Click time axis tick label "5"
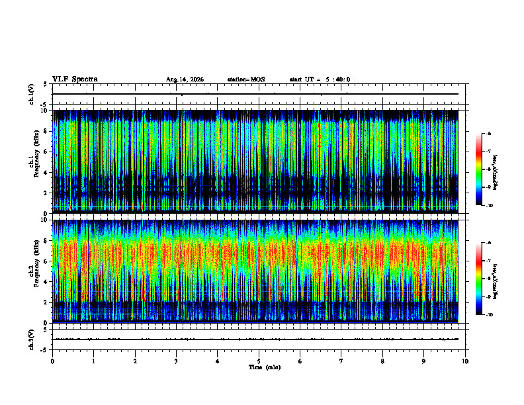 pos(259,361)
